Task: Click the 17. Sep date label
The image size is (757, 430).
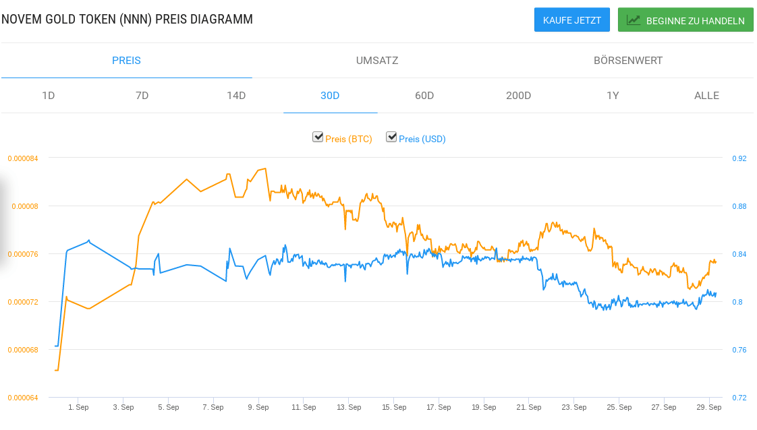Action: coord(439,407)
